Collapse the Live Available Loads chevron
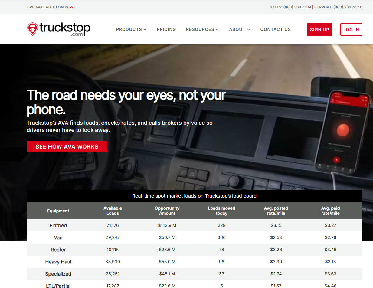Screen dimensions: 373x288 click(71, 7)
